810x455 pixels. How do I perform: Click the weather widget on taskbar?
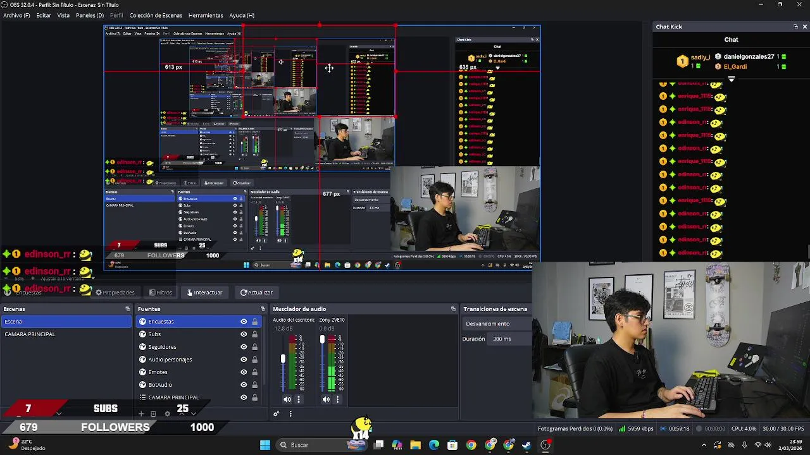[x=27, y=445]
